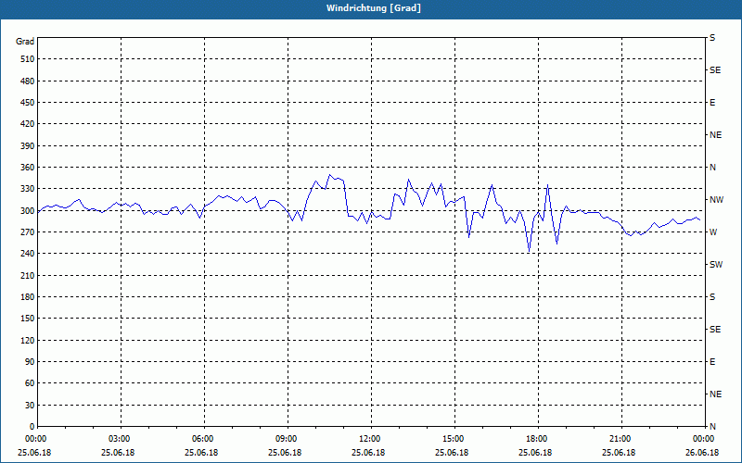Screen dimensions: 742x463
Task: Click the 240 value on the left axis
Action: (x=28, y=254)
